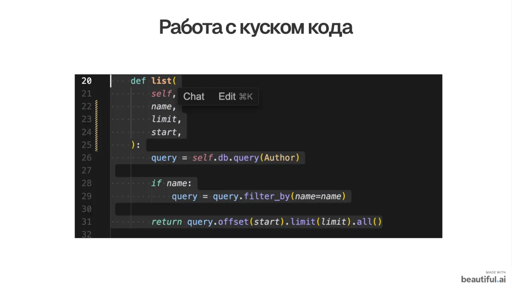
Task: Click the Edit ⌘K button
Action: [236, 96]
